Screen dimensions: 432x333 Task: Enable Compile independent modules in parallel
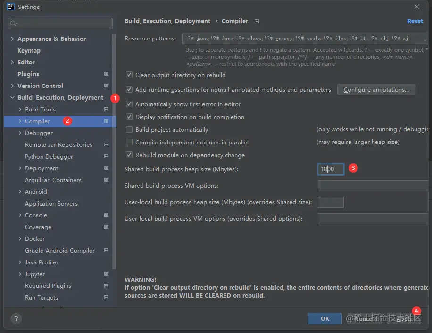[x=129, y=142]
